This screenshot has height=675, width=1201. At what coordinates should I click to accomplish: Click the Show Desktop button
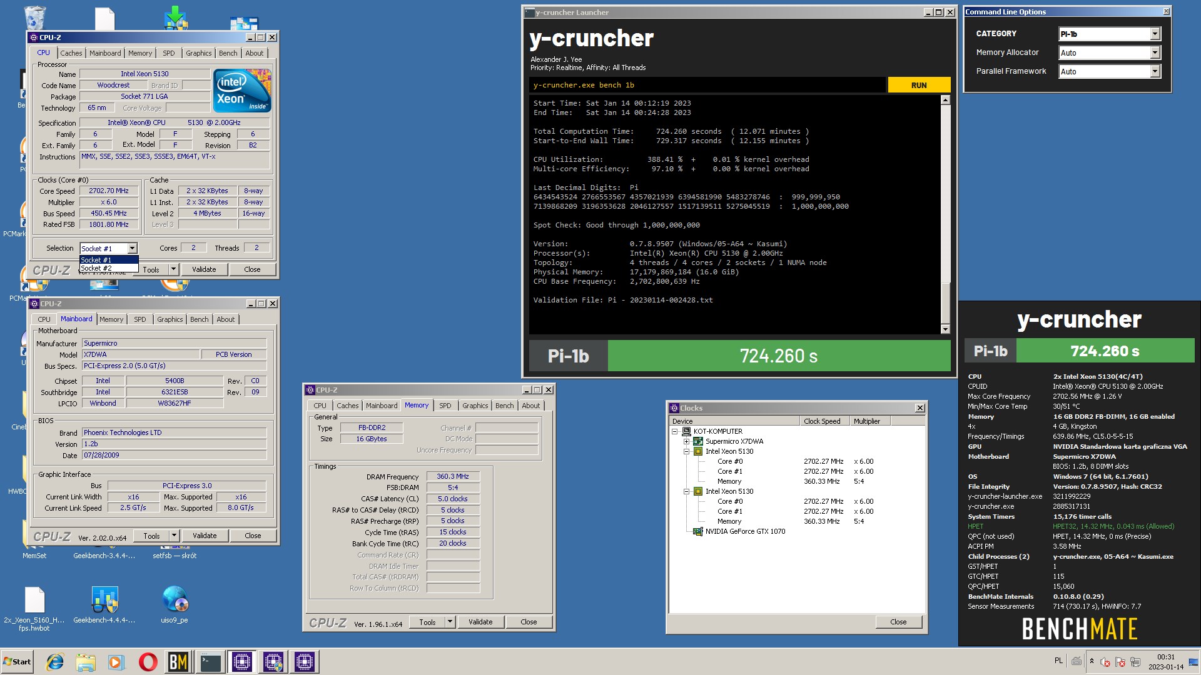(x=1193, y=662)
